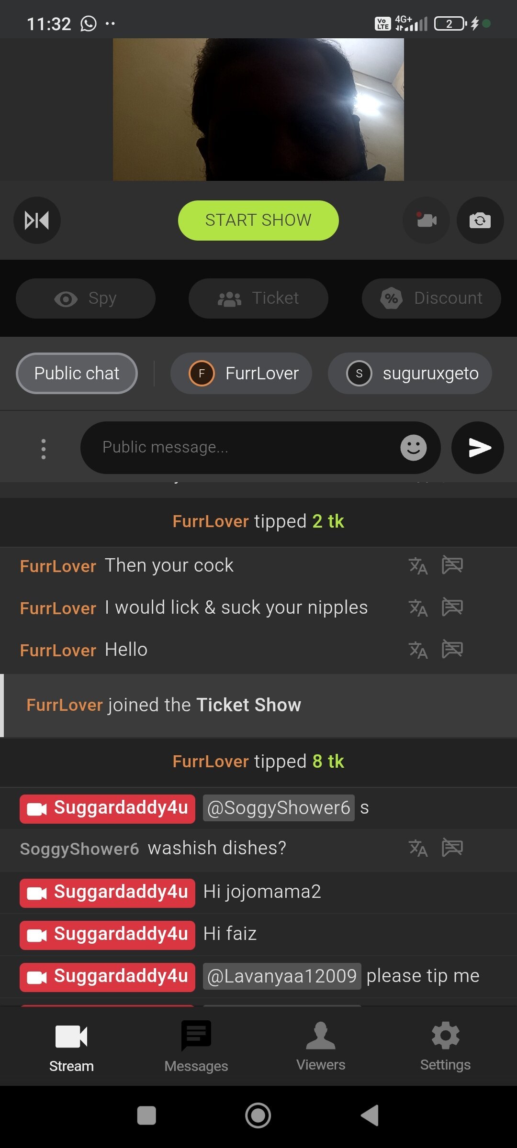Send the public message
The width and height of the screenshot is (517, 1148).
click(x=477, y=448)
